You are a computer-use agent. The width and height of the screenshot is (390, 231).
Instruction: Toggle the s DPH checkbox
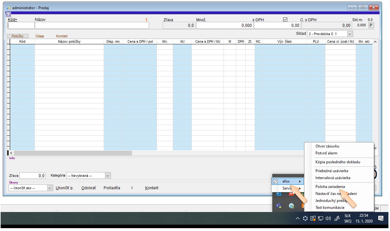[285, 20]
